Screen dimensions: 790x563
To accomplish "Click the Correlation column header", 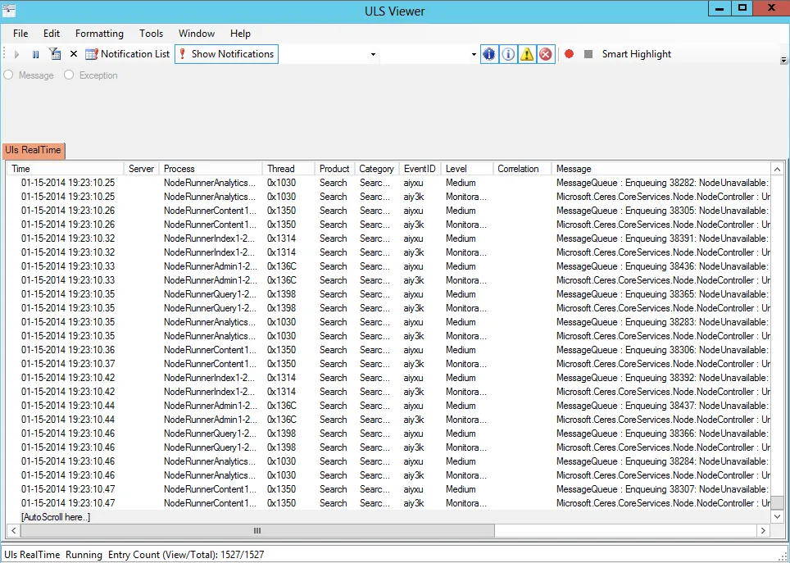I will pos(521,169).
